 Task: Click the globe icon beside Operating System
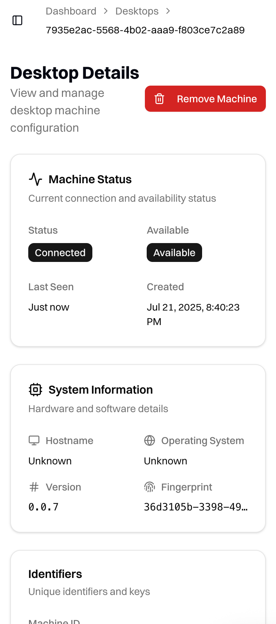tap(150, 440)
